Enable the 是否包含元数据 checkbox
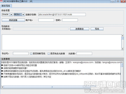 pos(49,53)
